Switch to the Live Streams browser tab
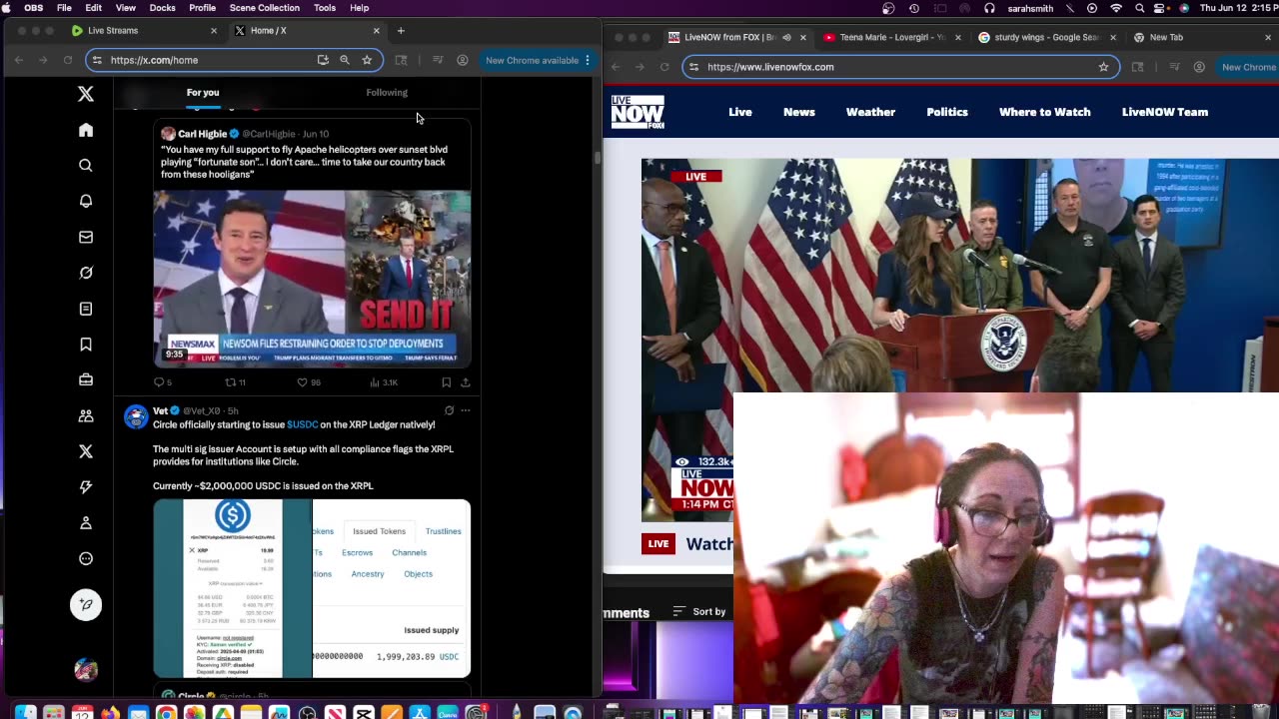Viewport: 1279px width, 719px height. 144,30
